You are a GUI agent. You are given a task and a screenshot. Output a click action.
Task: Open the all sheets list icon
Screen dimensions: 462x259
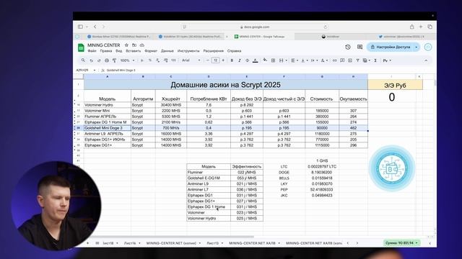click(x=97, y=243)
